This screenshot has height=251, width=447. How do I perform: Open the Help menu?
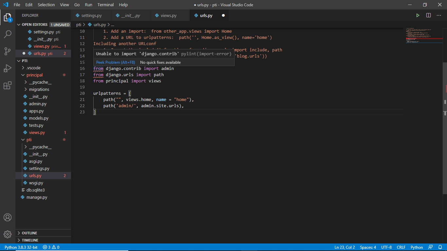pyautogui.click(x=123, y=5)
